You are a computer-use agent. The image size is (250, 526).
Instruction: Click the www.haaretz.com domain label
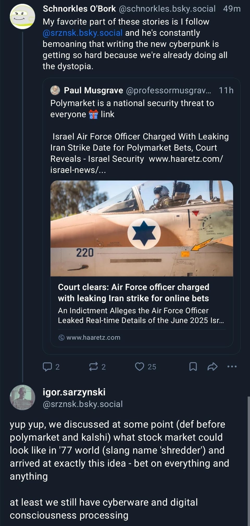tap(93, 337)
